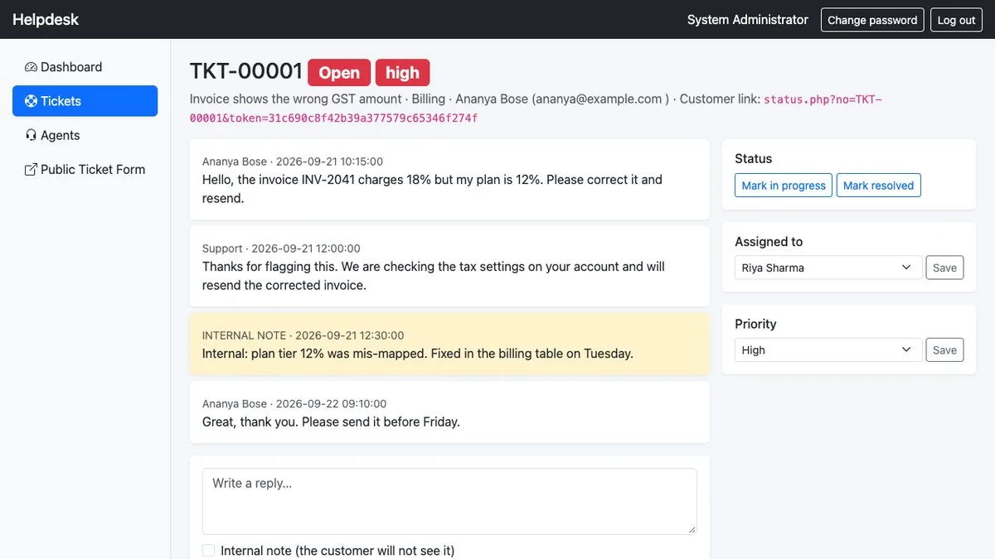The image size is (995, 559).
Task: Click the label "Internal note (the customer will not see it)"
Action: (337, 551)
